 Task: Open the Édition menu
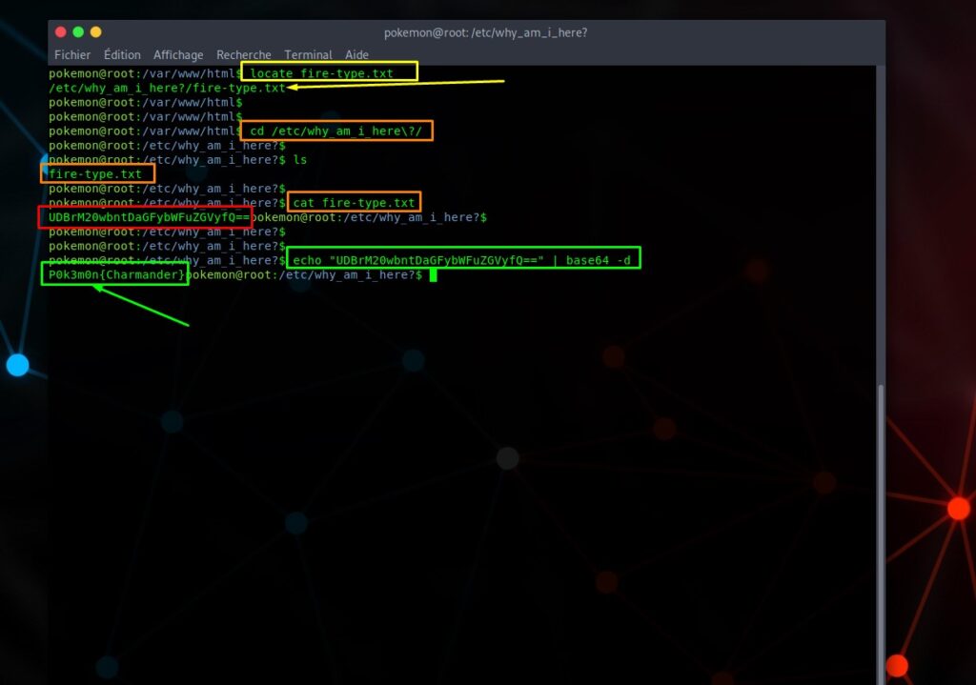(x=122, y=55)
